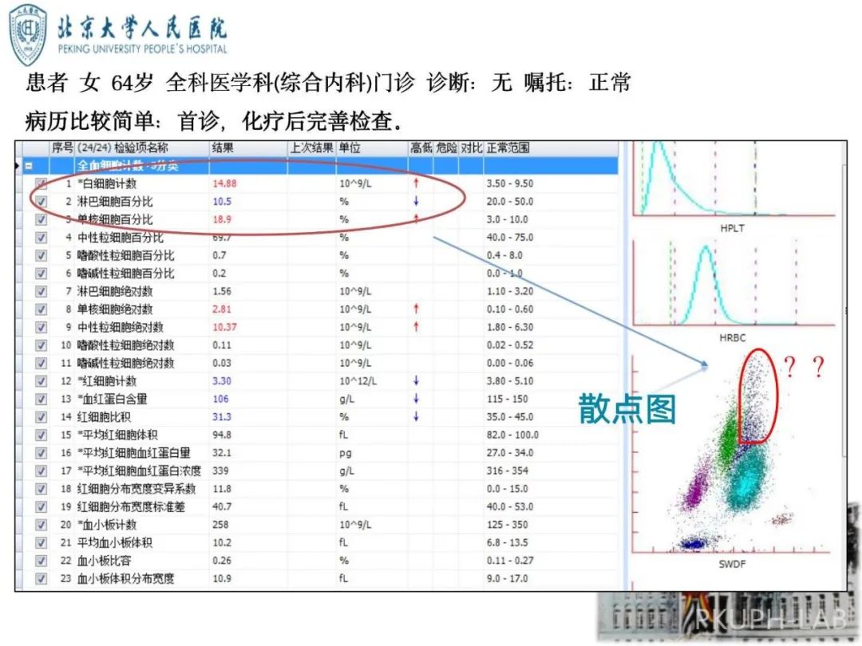Click the low arrow for *血红蛋白含量
Image resolution: width=862 pixels, height=646 pixels.
(416, 398)
